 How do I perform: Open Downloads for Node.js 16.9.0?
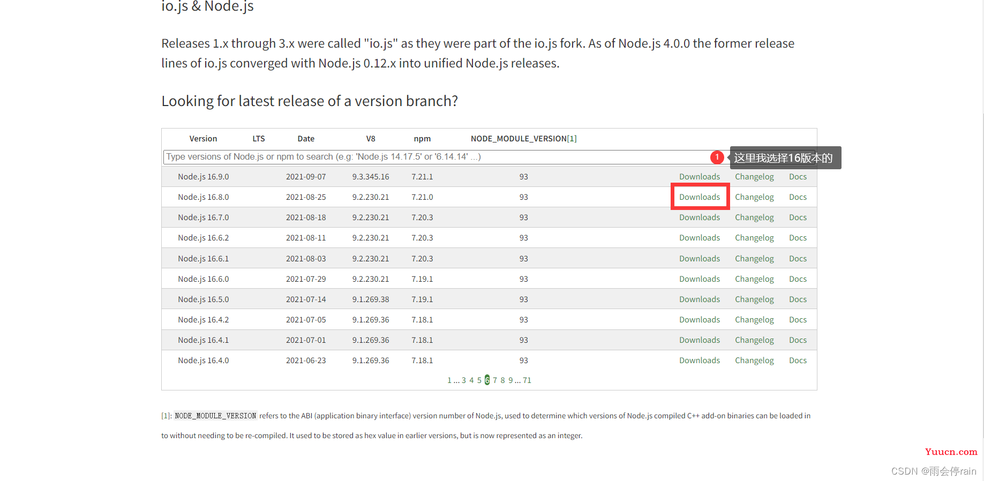(700, 177)
